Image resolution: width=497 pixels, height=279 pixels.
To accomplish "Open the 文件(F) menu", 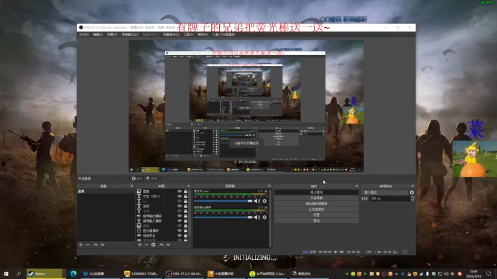I will pyautogui.click(x=84, y=35).
